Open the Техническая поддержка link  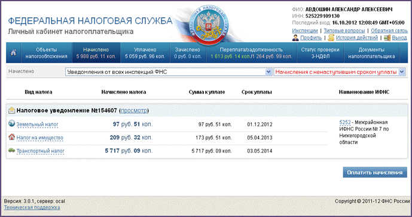(x=32, y=207)
